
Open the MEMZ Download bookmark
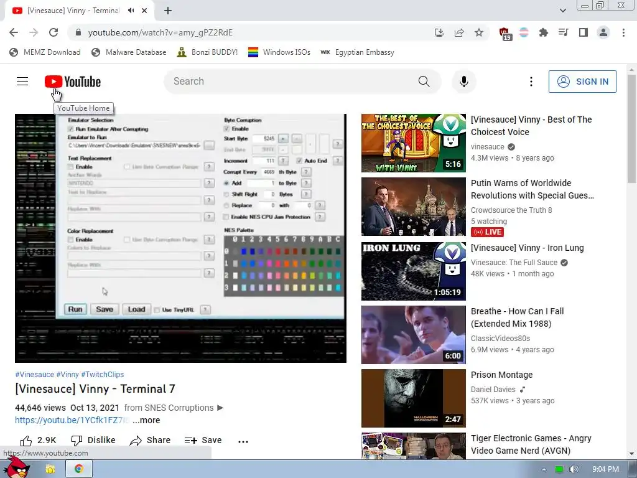(x=45, y=52)
